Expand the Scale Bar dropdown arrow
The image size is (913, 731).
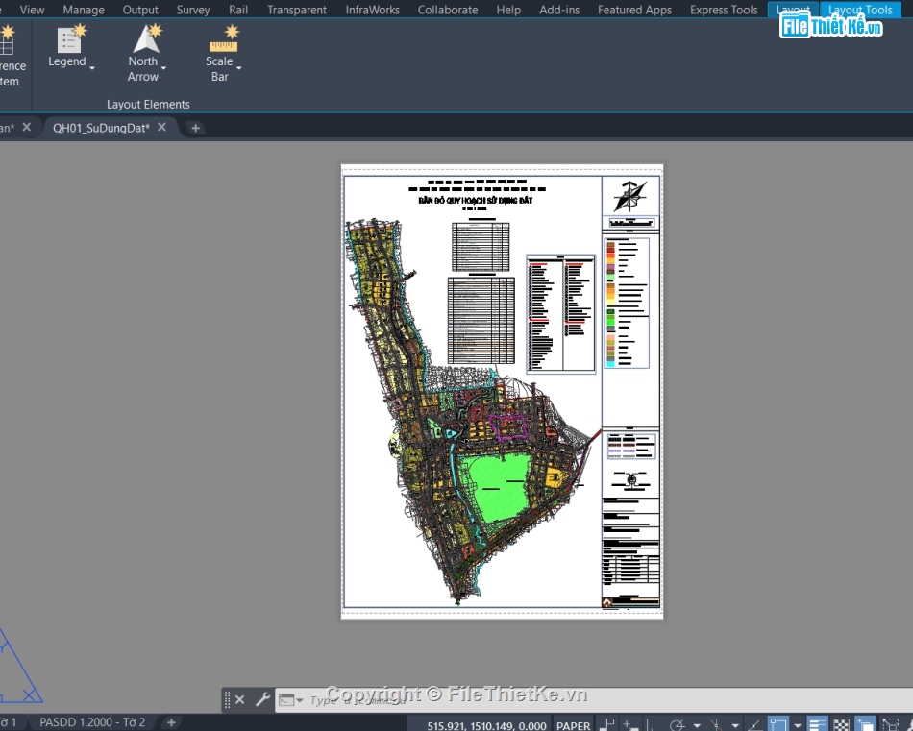[238, 68]
